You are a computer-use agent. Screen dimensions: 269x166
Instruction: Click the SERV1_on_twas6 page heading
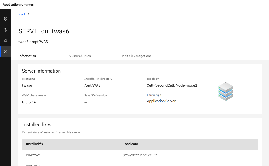click(x=44, y=31)
